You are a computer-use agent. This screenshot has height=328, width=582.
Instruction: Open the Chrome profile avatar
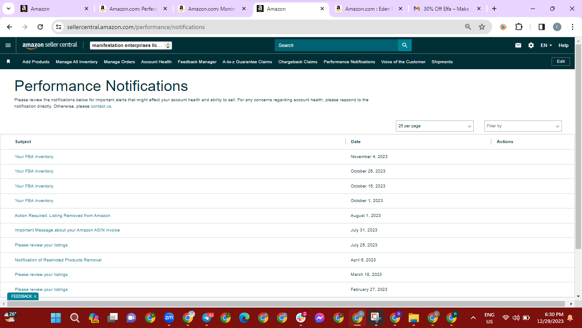coord(557,27)
